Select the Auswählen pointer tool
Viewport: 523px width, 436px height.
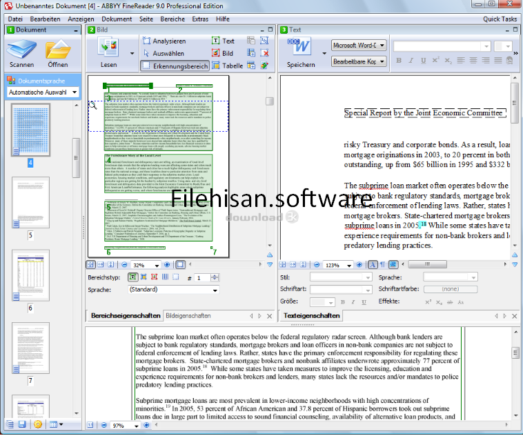pyautogui.click(x=164, y=53)
